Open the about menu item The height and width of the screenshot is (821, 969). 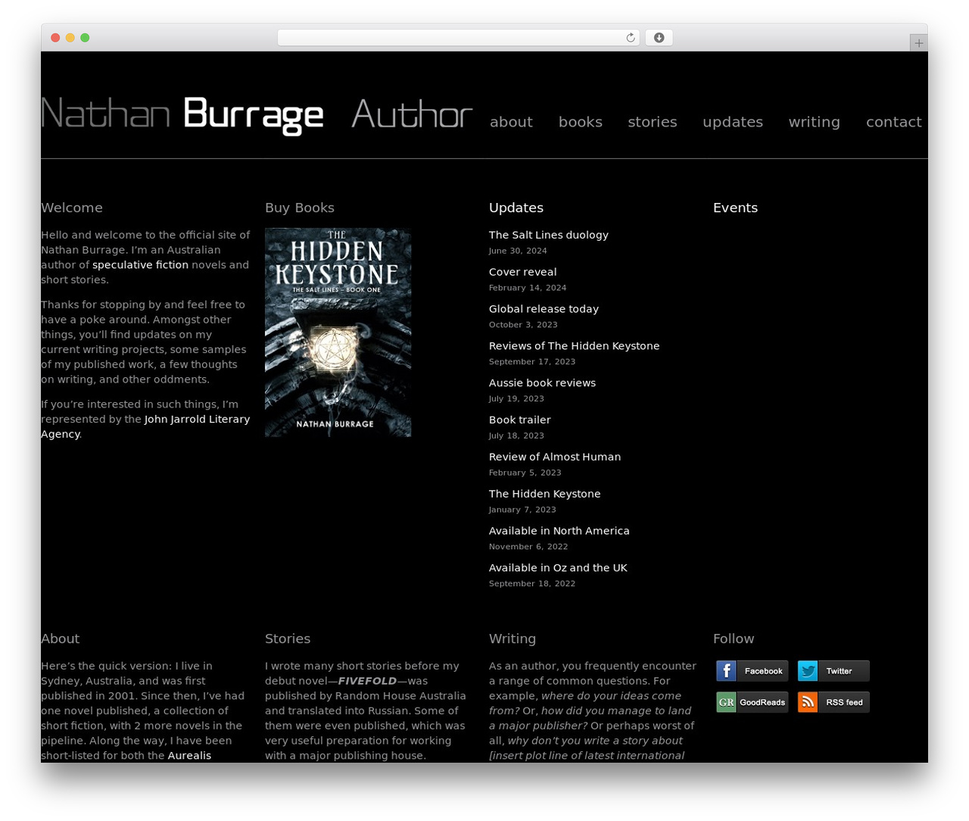(511, 122)
